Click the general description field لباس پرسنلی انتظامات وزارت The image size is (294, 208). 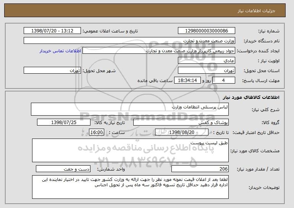click(130, 109)
